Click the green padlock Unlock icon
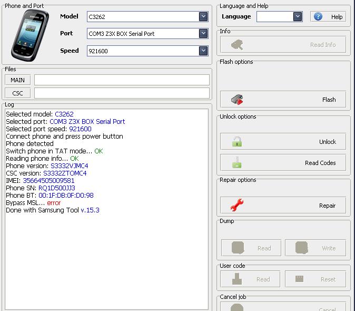The height and width of the screenshot is (311, 355). click(x=237, y=142)
